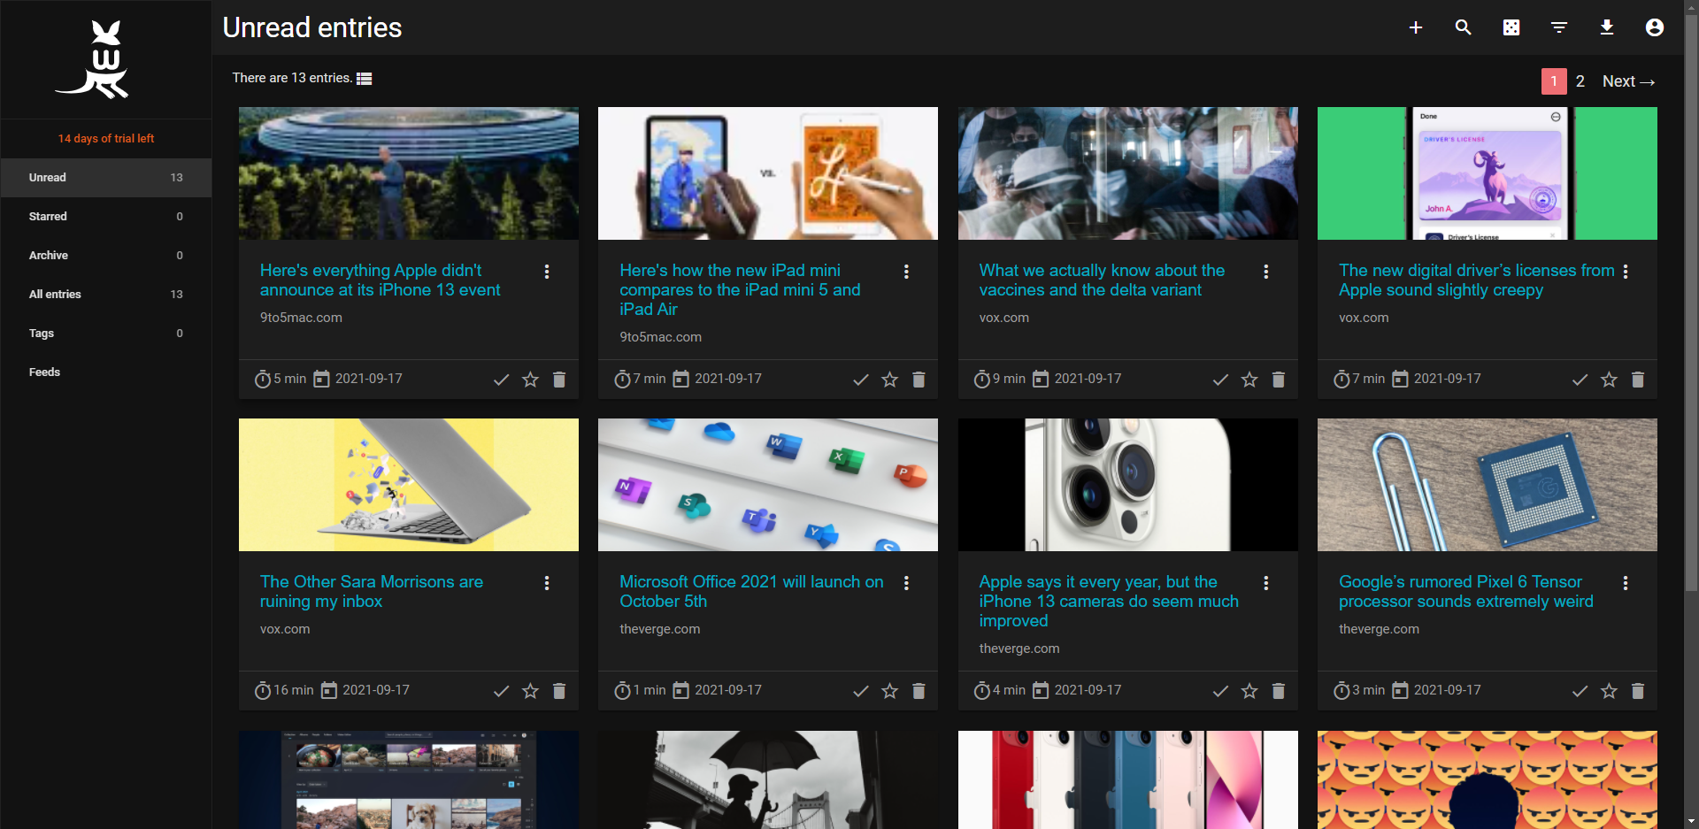Delete the iPhone 13 event article
1699x829 pixels.
559,380
